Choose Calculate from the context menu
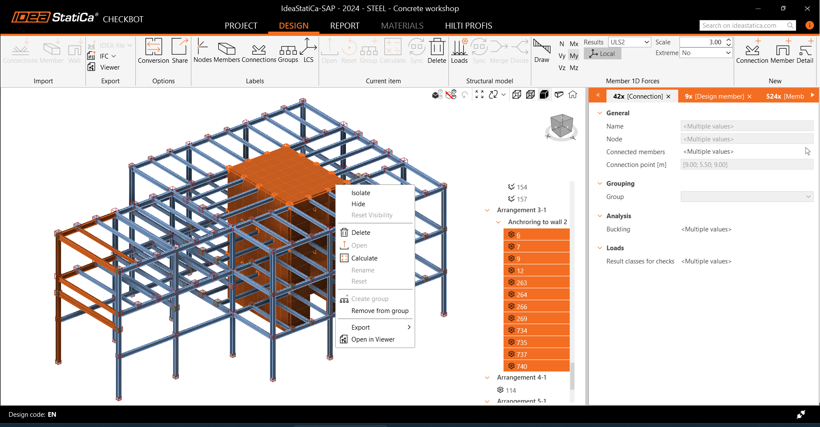The width and height of the screenshot is (820, 427). pyautogui.click(x=364, y=258)
